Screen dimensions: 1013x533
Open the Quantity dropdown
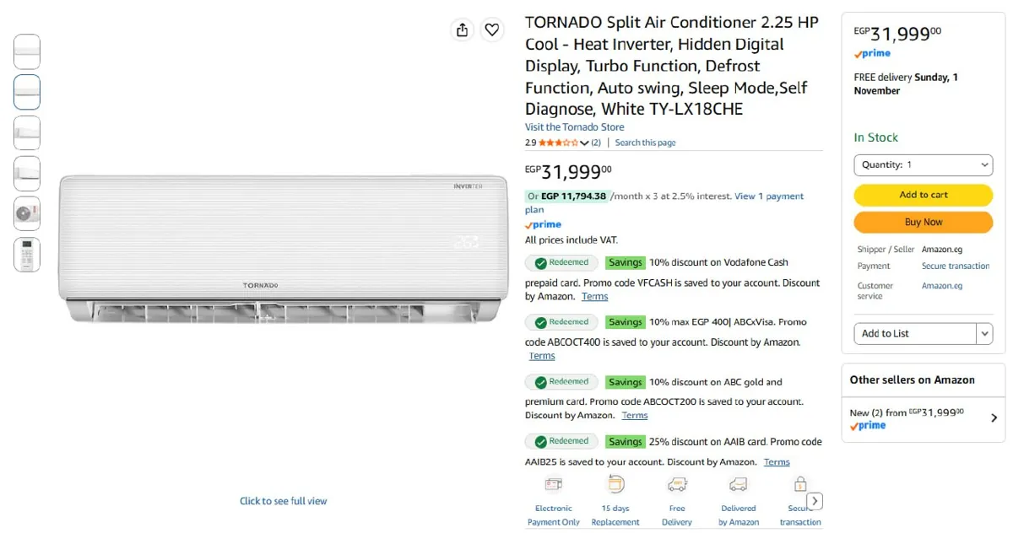click(924, 164)
